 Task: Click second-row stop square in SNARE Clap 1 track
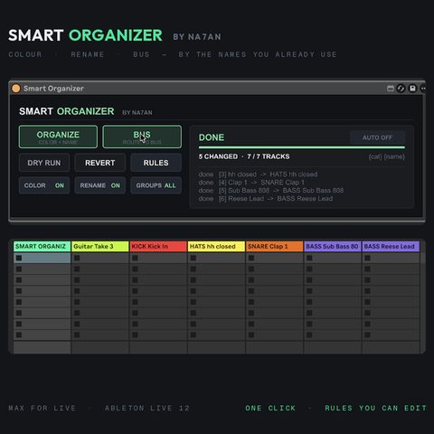(x=251, y=269)
